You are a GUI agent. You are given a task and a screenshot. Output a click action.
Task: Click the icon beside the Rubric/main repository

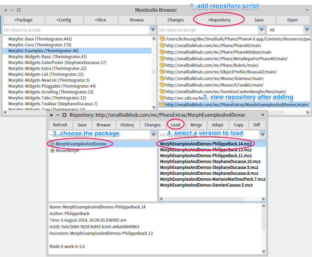[162, 65]
